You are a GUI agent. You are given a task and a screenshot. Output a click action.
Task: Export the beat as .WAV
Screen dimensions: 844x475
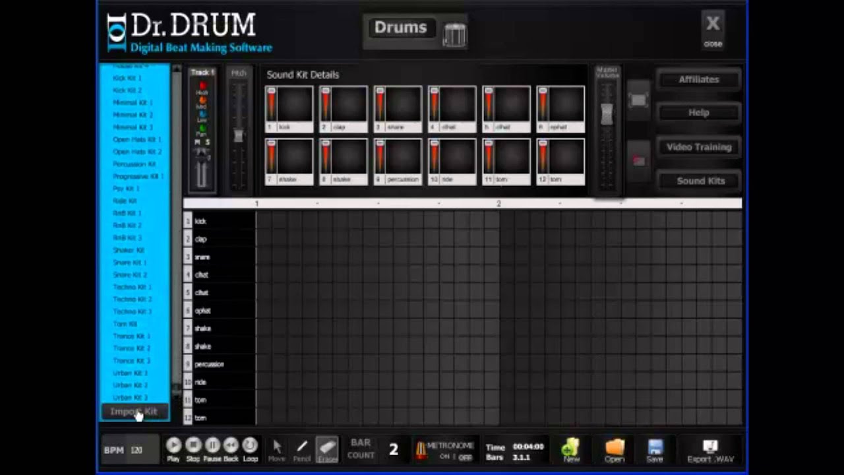pos(709,450)
